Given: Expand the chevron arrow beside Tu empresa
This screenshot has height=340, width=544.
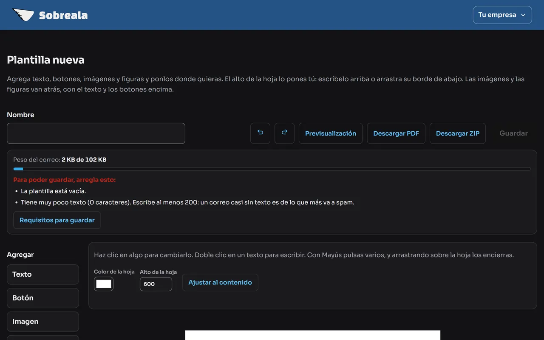Looking at the screenshot, I should 524,15.
